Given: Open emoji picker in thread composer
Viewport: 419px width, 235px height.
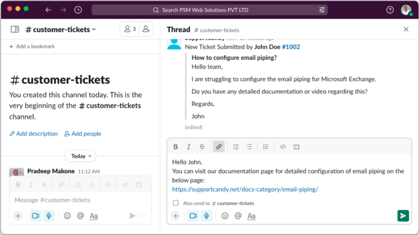Looking at the screenshot, I should point(225,216).
